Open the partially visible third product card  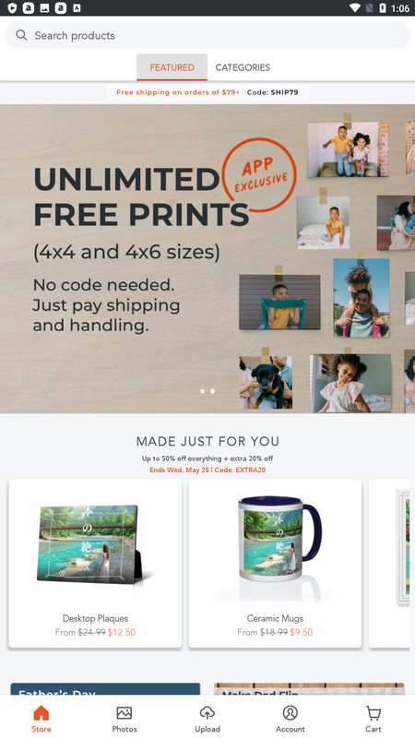click(389, 564)
